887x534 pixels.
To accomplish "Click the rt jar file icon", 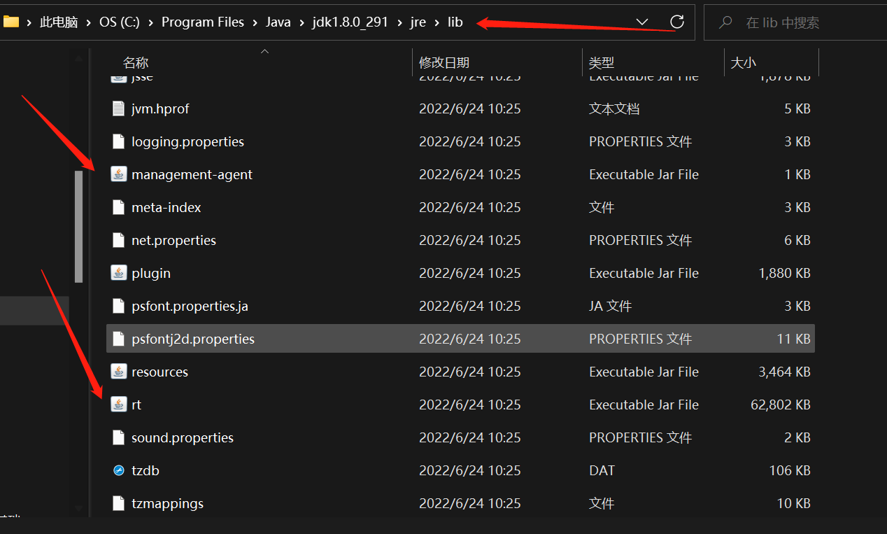I will [x=119, y=405].
